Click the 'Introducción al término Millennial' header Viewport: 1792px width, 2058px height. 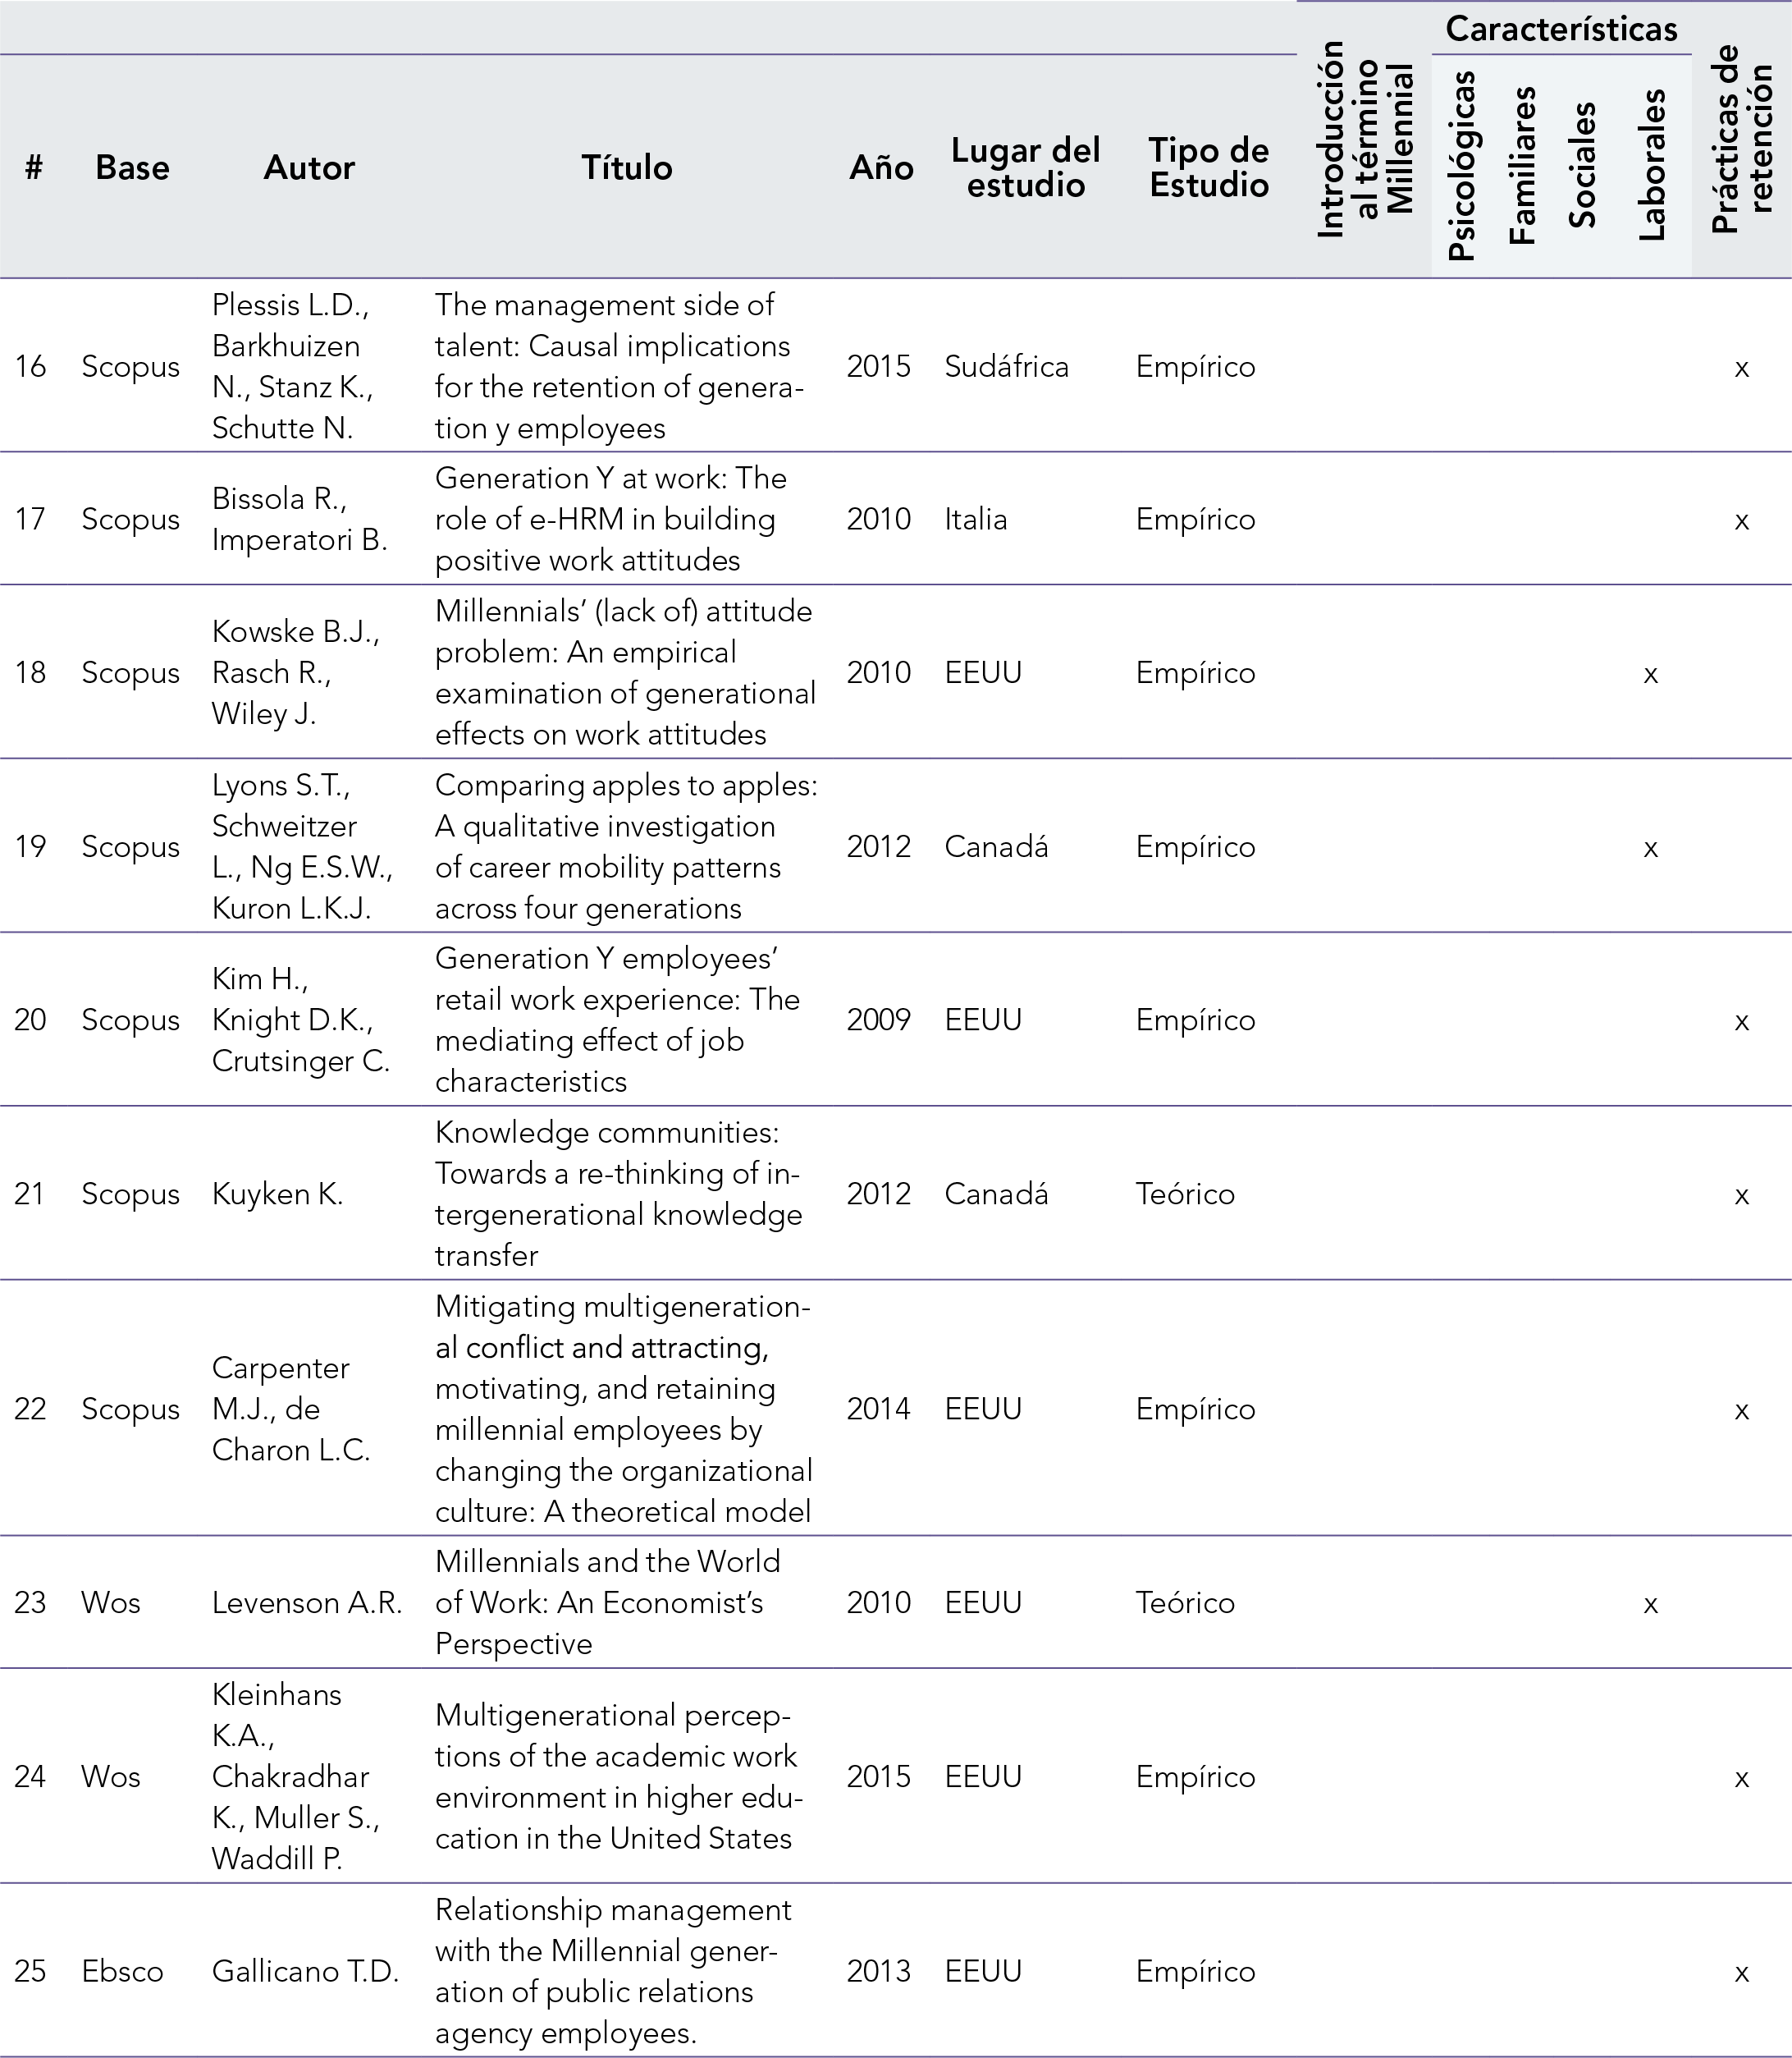[x=1364, y=140]
